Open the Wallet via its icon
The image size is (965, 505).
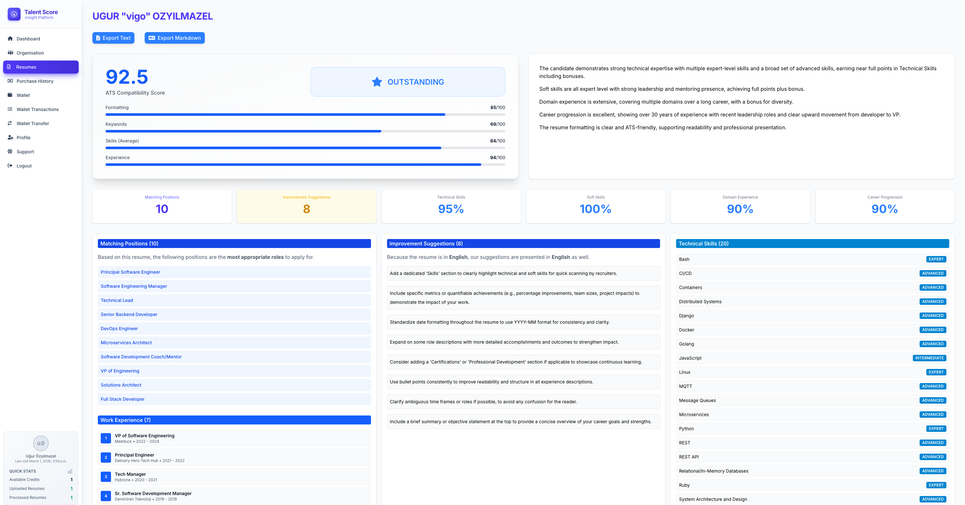(10, 95)
